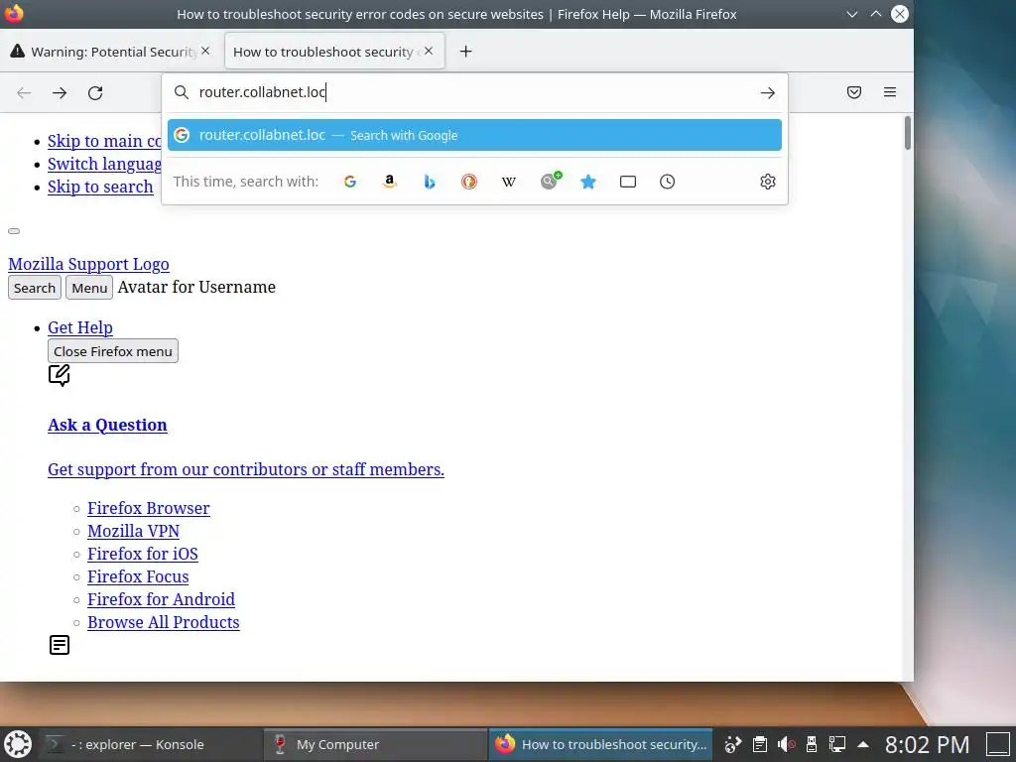
Task: Click Close Firefox menu button
Action: pos(113,351)
